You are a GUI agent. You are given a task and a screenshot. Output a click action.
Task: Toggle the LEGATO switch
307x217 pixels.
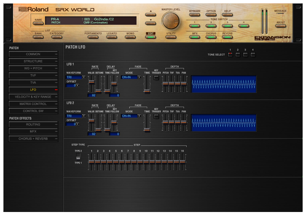pyautogui.click(x=112, y=37)
